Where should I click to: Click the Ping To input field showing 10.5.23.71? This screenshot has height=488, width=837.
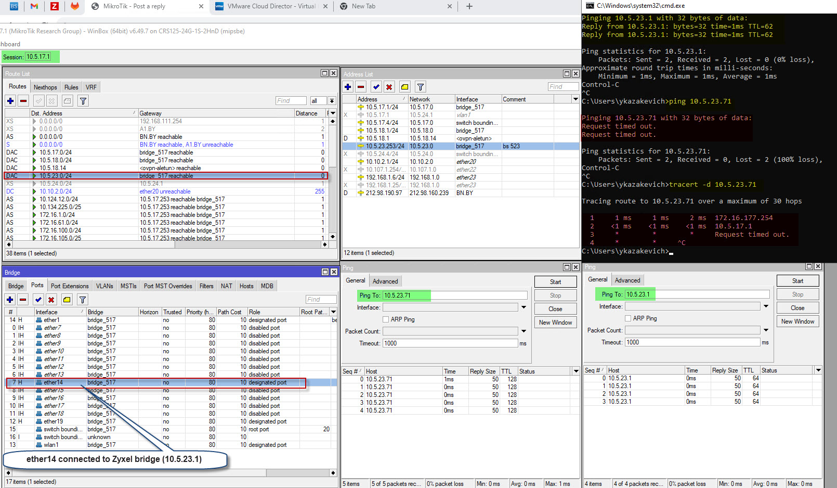click(406, 295)
